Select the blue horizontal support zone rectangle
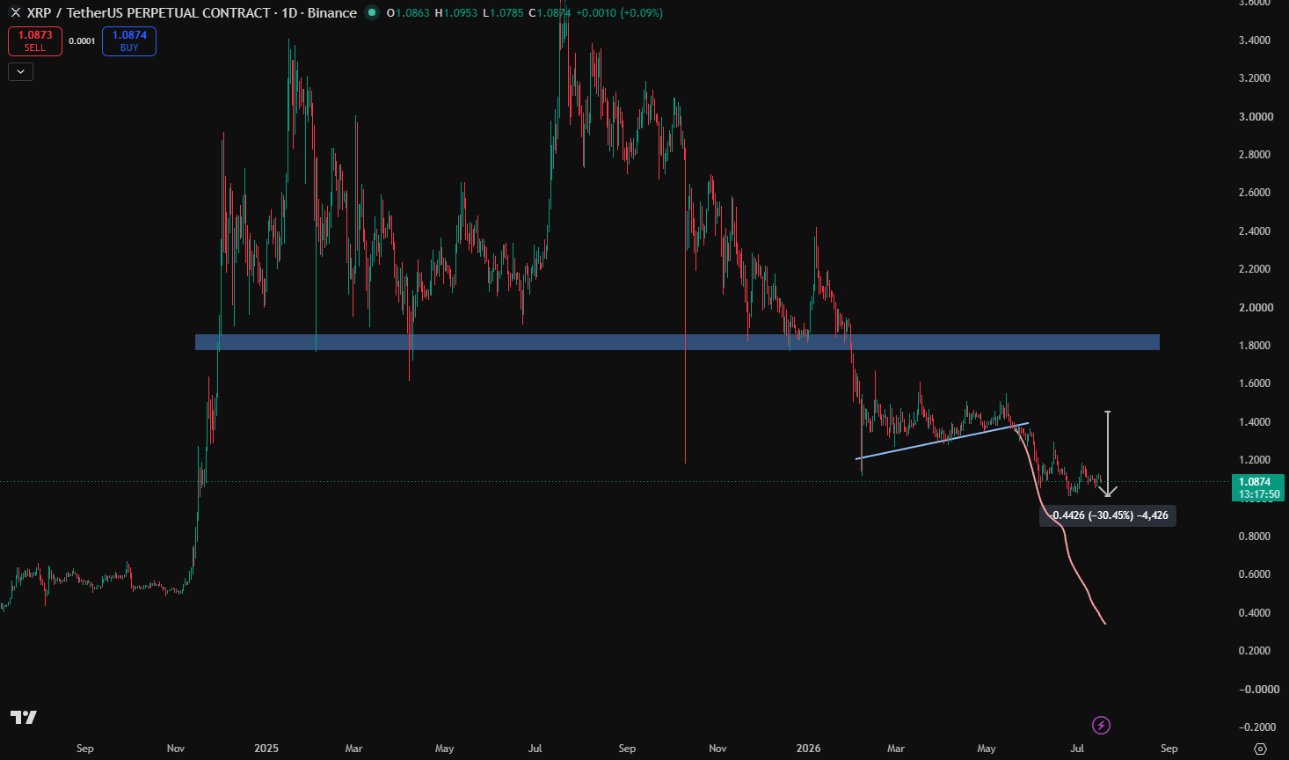 677,342
